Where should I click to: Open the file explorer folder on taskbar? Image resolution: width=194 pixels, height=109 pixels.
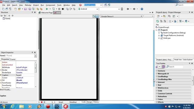click(22, 106)
